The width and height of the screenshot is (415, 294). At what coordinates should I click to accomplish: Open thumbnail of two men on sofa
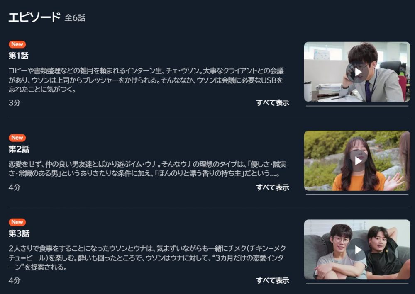(357, 250)
